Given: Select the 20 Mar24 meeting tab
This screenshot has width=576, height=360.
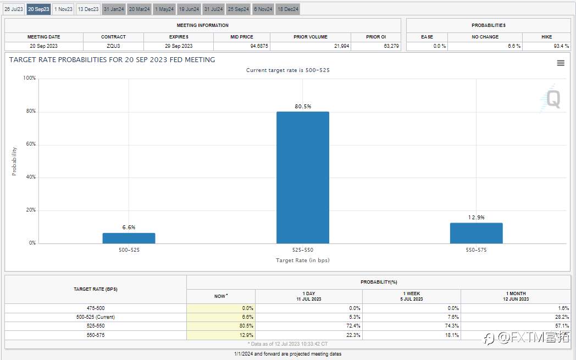Looking at the screenshot, I should 139,9.
